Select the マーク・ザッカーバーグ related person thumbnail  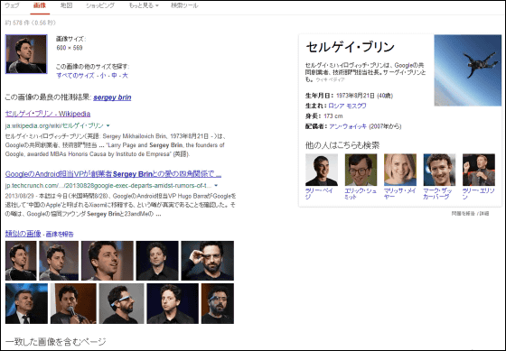point(439,170)
